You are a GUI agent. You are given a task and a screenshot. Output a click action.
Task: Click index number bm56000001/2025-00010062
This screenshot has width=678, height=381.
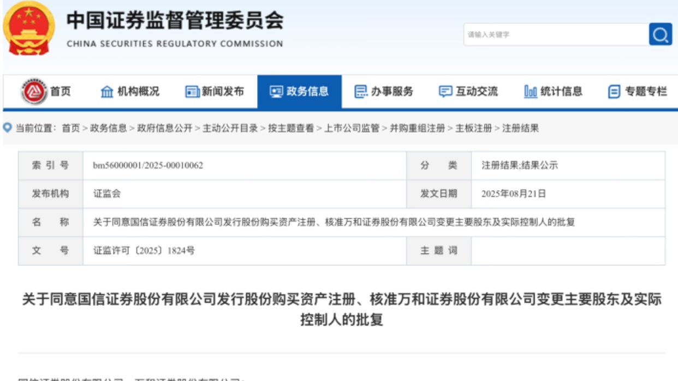[148, 165]
